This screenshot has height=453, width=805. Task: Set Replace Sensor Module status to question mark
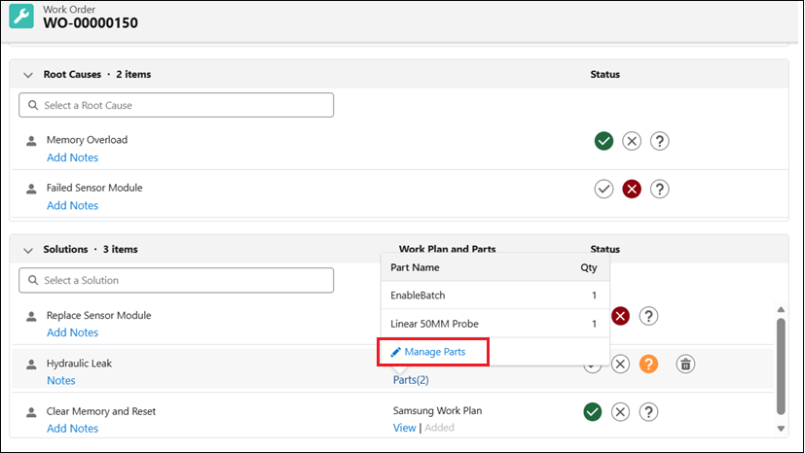[x=648, y=316]
